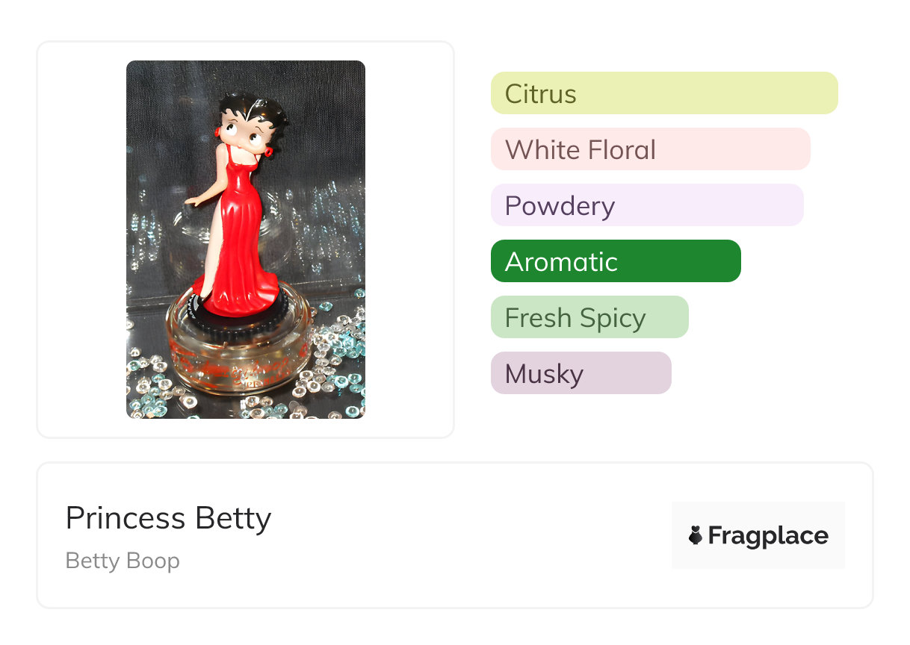Click the Powdery accord bar
Viewport: 910px width, 645px height.
pyautogui.click(x=646, y=205)
